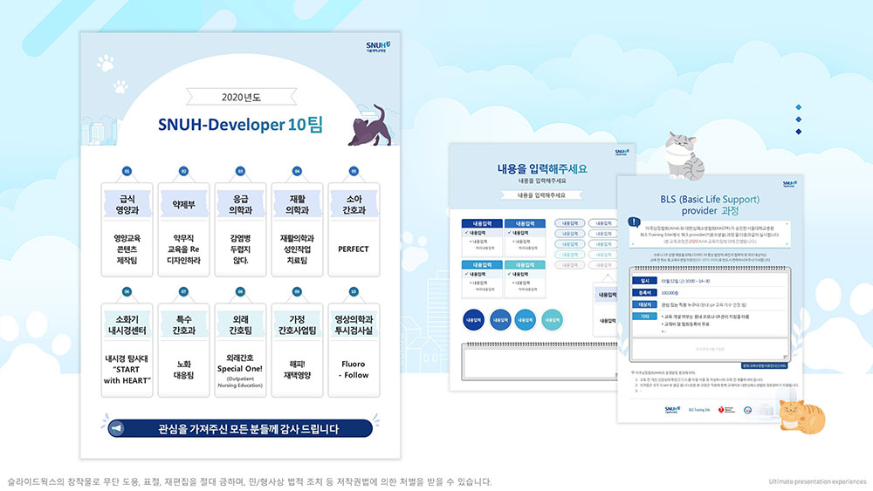This screenshot has width=873, height=491.
Task: Click the megaphone icon in the thank-you banner
Action: click(x=114, y=428)
